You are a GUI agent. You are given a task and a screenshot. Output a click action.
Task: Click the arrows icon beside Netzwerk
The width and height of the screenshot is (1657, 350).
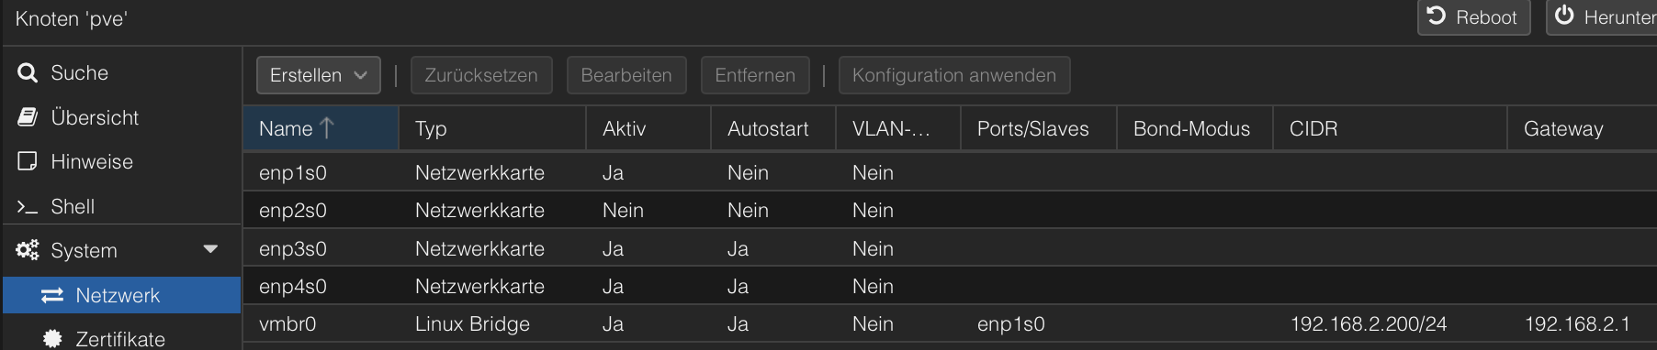tap(52, 295)
